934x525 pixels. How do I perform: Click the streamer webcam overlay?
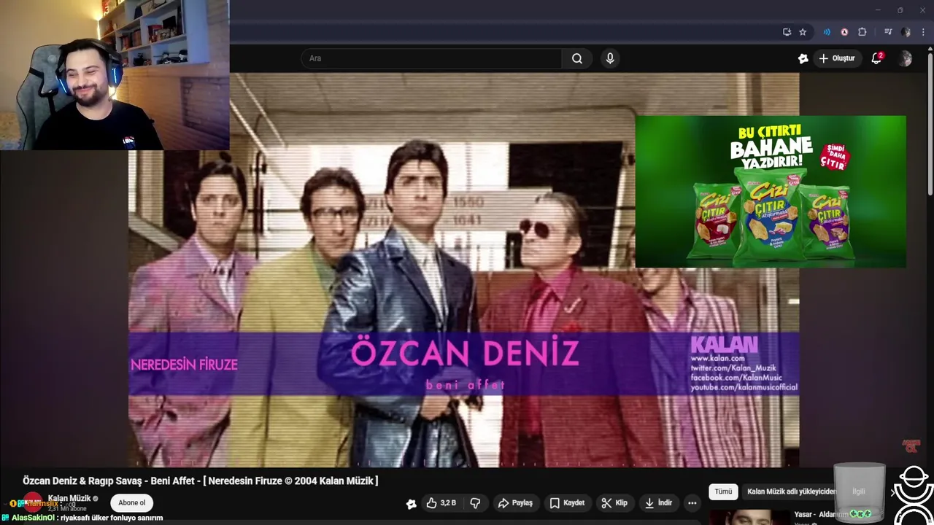tap(115, 75)
